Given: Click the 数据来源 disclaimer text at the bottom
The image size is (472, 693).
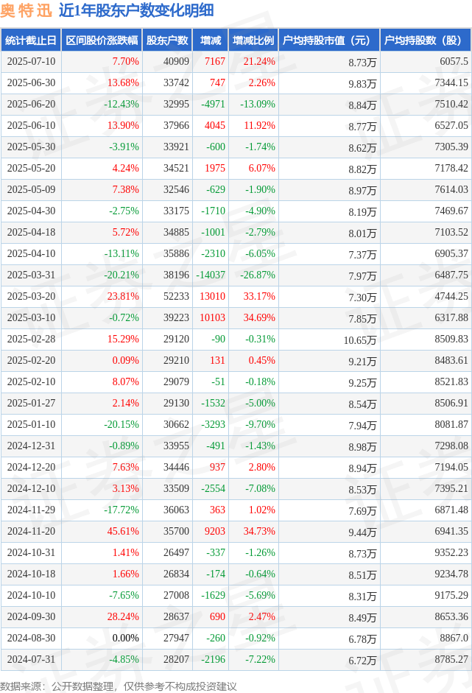Looking at the screenshot, I should click(x=119, y=686).
